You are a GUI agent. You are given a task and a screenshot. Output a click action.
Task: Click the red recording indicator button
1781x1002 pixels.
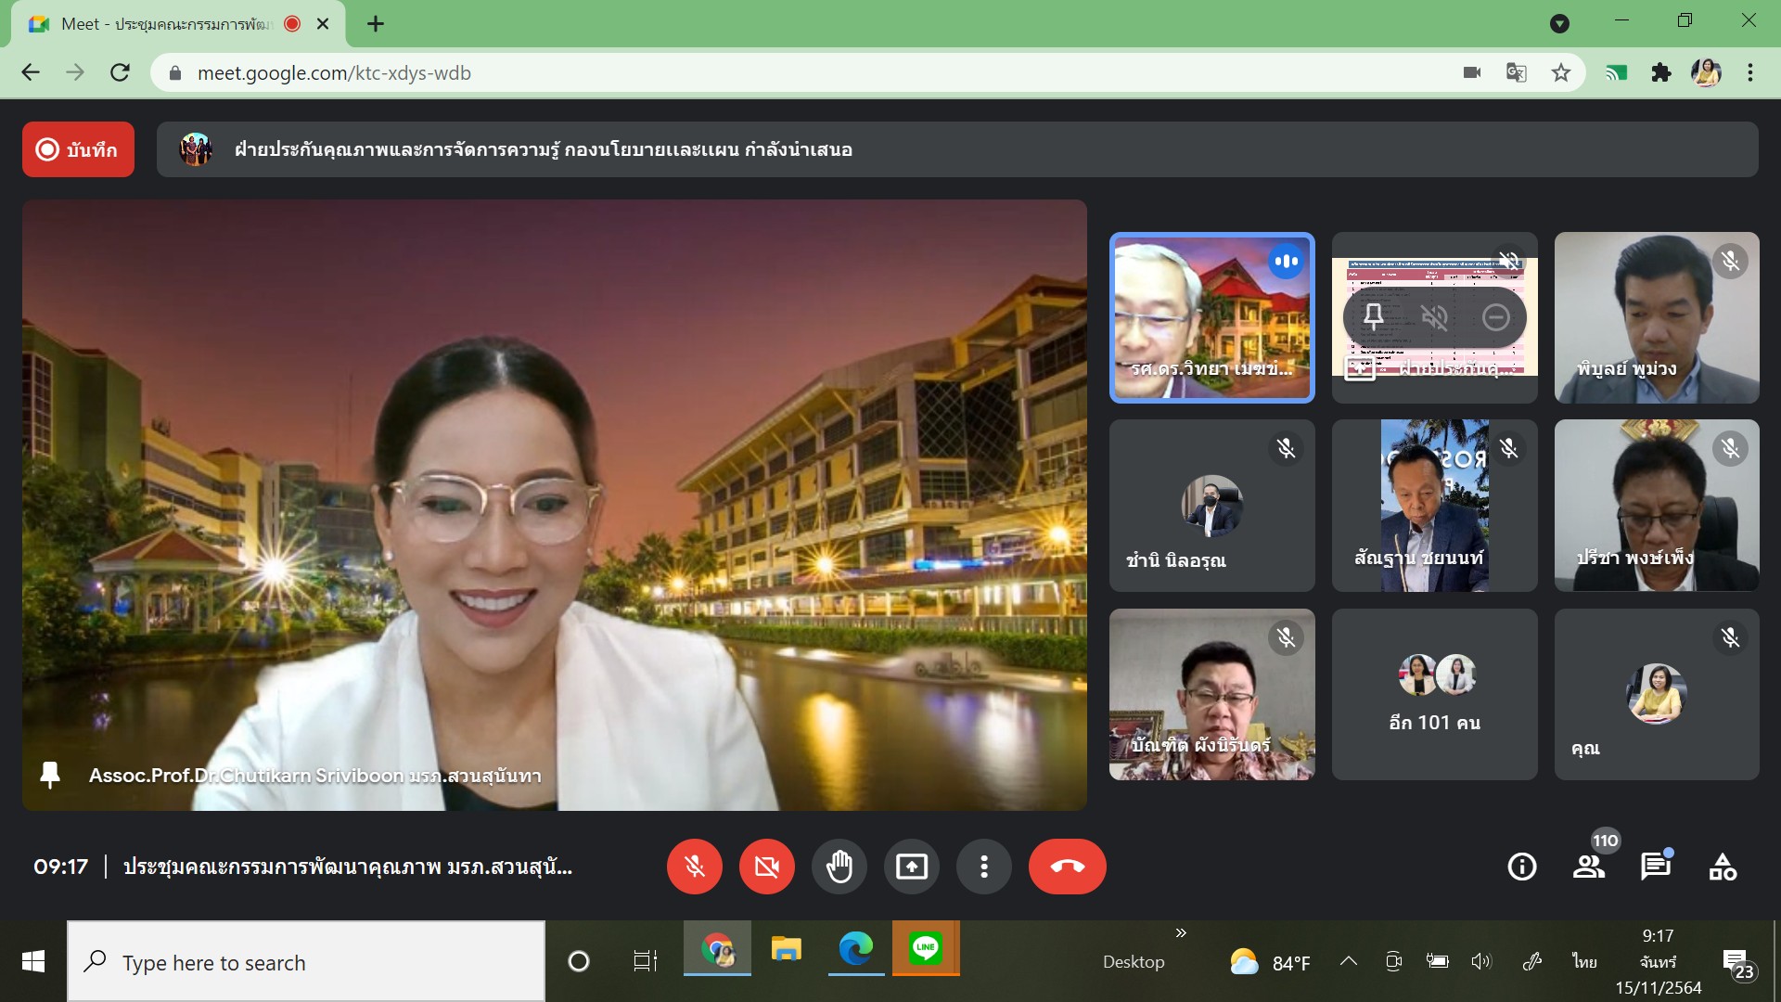point(78,149)
